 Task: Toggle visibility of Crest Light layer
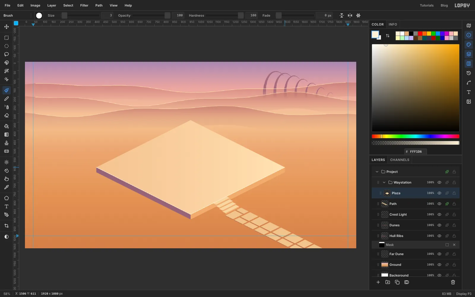(x=439, y=214)
